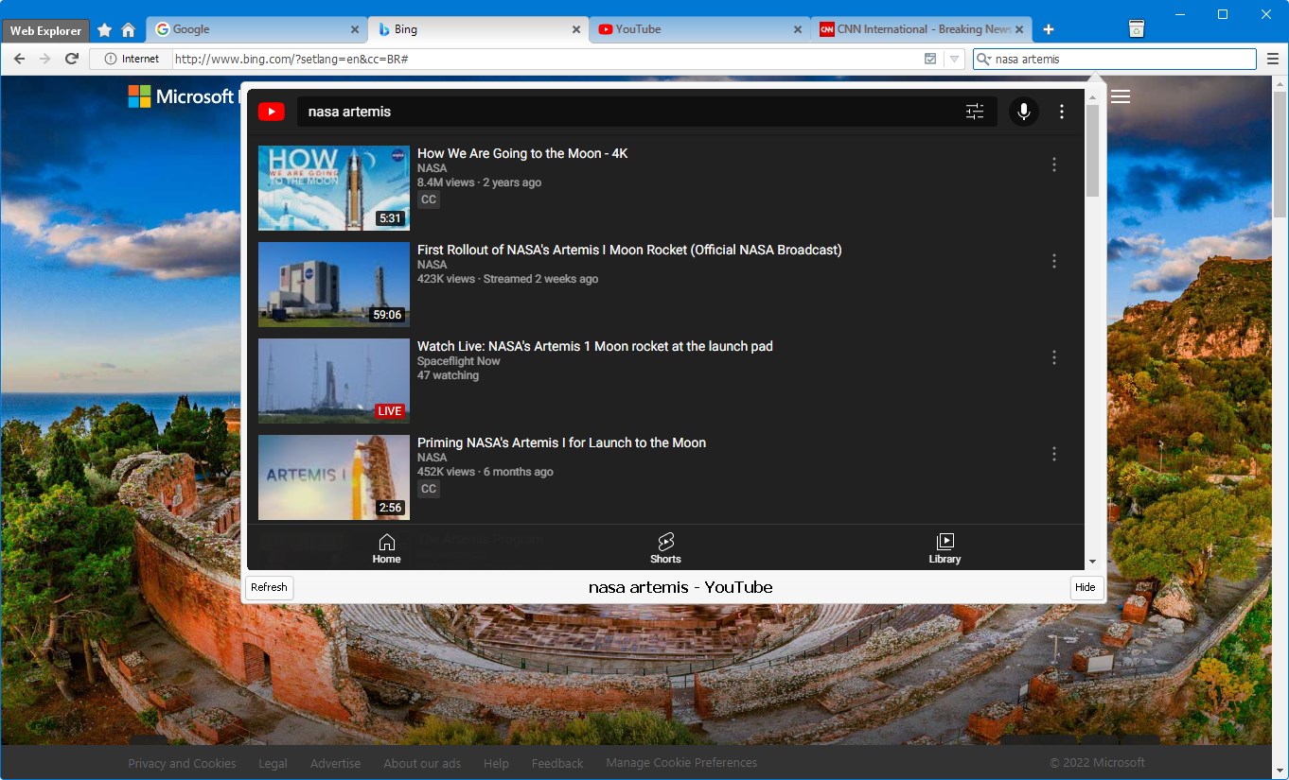Click the browser Forward arrow

coord(44,59)
